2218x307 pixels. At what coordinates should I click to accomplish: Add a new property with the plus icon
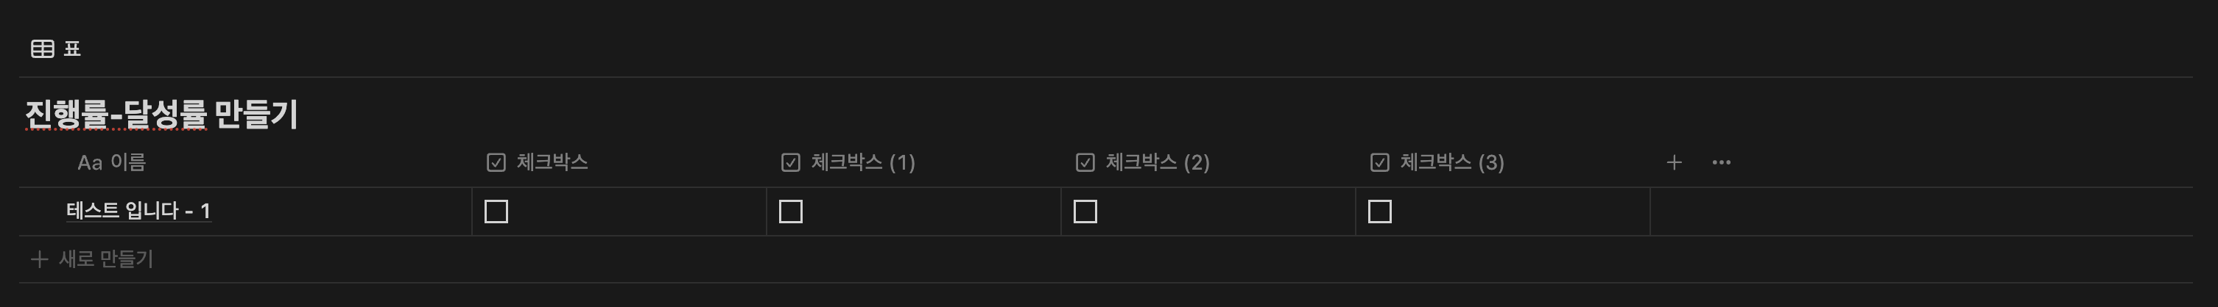[1674, 162]
